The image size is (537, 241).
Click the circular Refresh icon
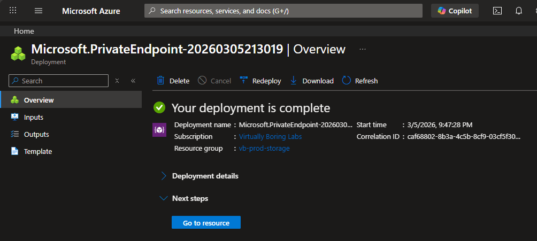pos(347,81)
